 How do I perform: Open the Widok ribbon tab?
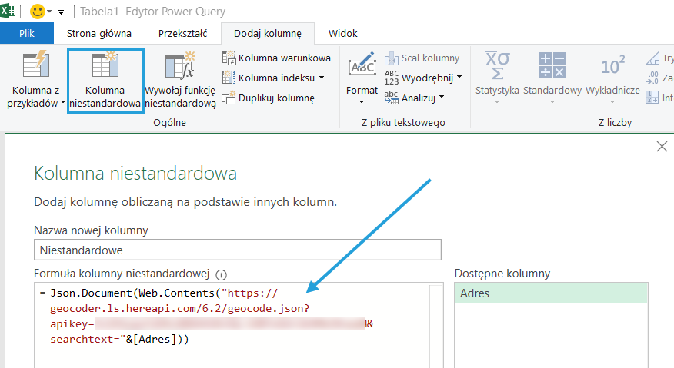pyautogui.click(x=342, y=33)
